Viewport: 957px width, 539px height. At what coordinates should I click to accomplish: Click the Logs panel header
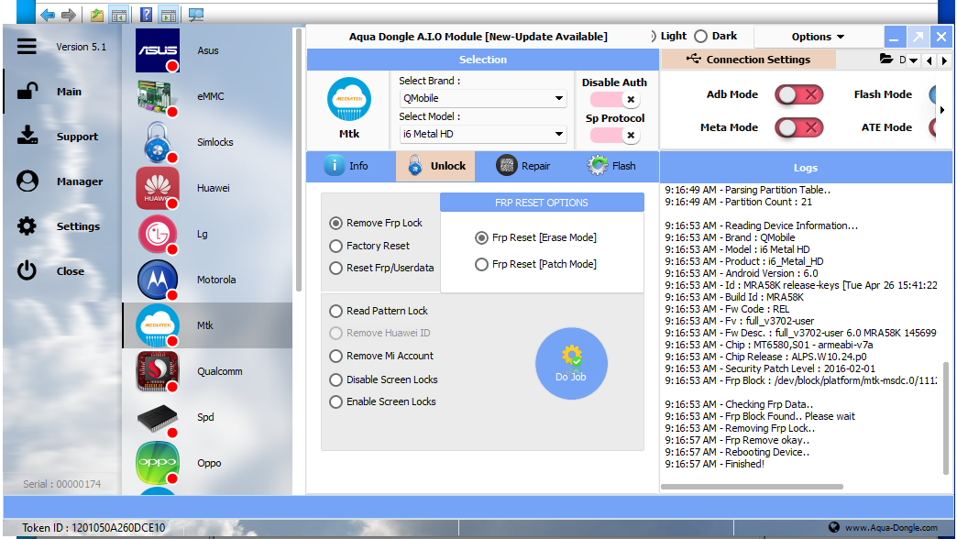(x=806, y=168)
